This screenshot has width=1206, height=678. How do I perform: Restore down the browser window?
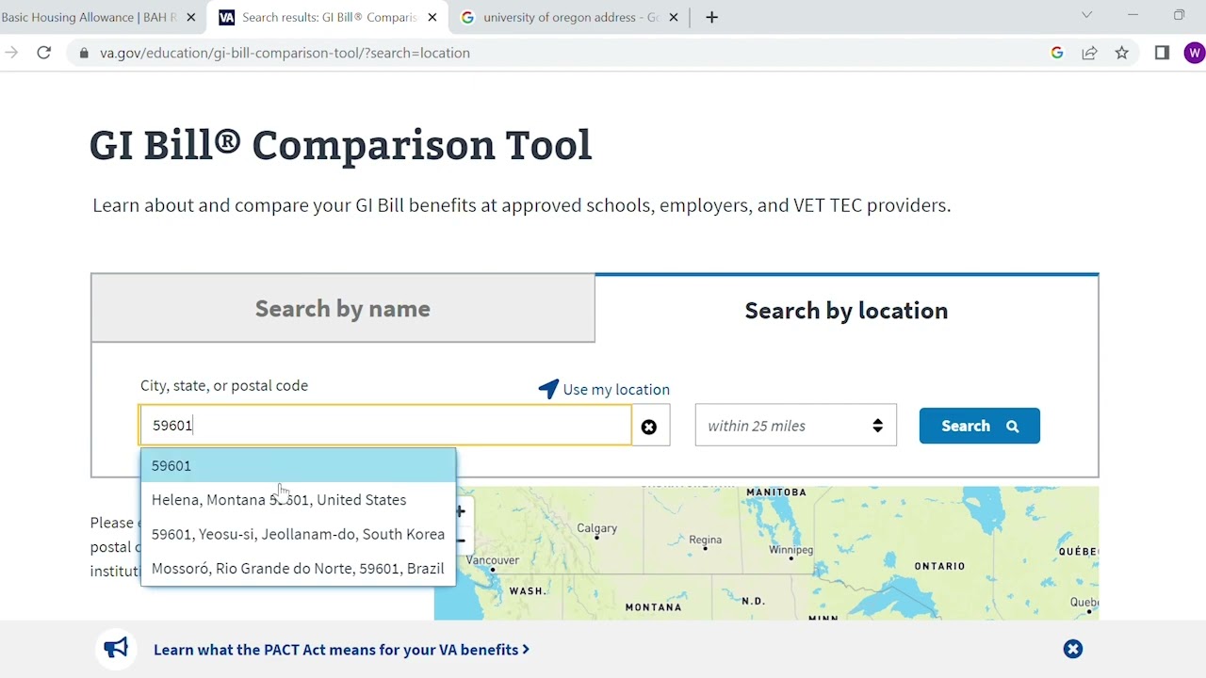[1179, 15]
